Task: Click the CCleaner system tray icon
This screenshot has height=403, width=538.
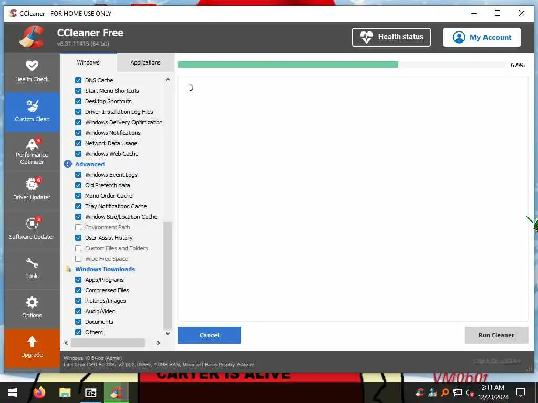Action: [x=420, y=393]
